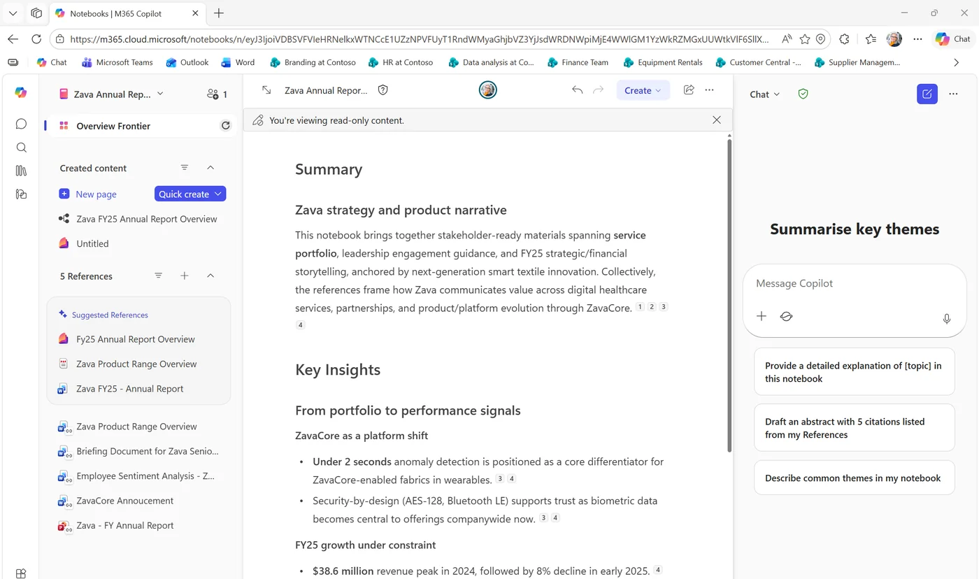Open the tools icon in the message box
Viewport: 979px width, 579px height.
point(786,316)
